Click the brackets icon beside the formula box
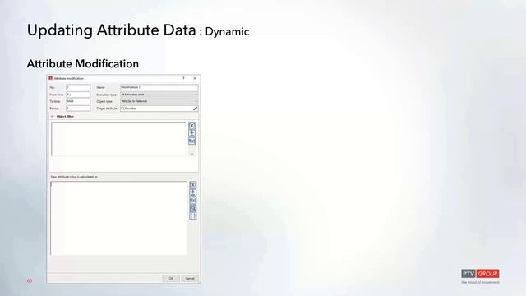The width and height of the screenshot is (526, 296). [x=193, y=215]
